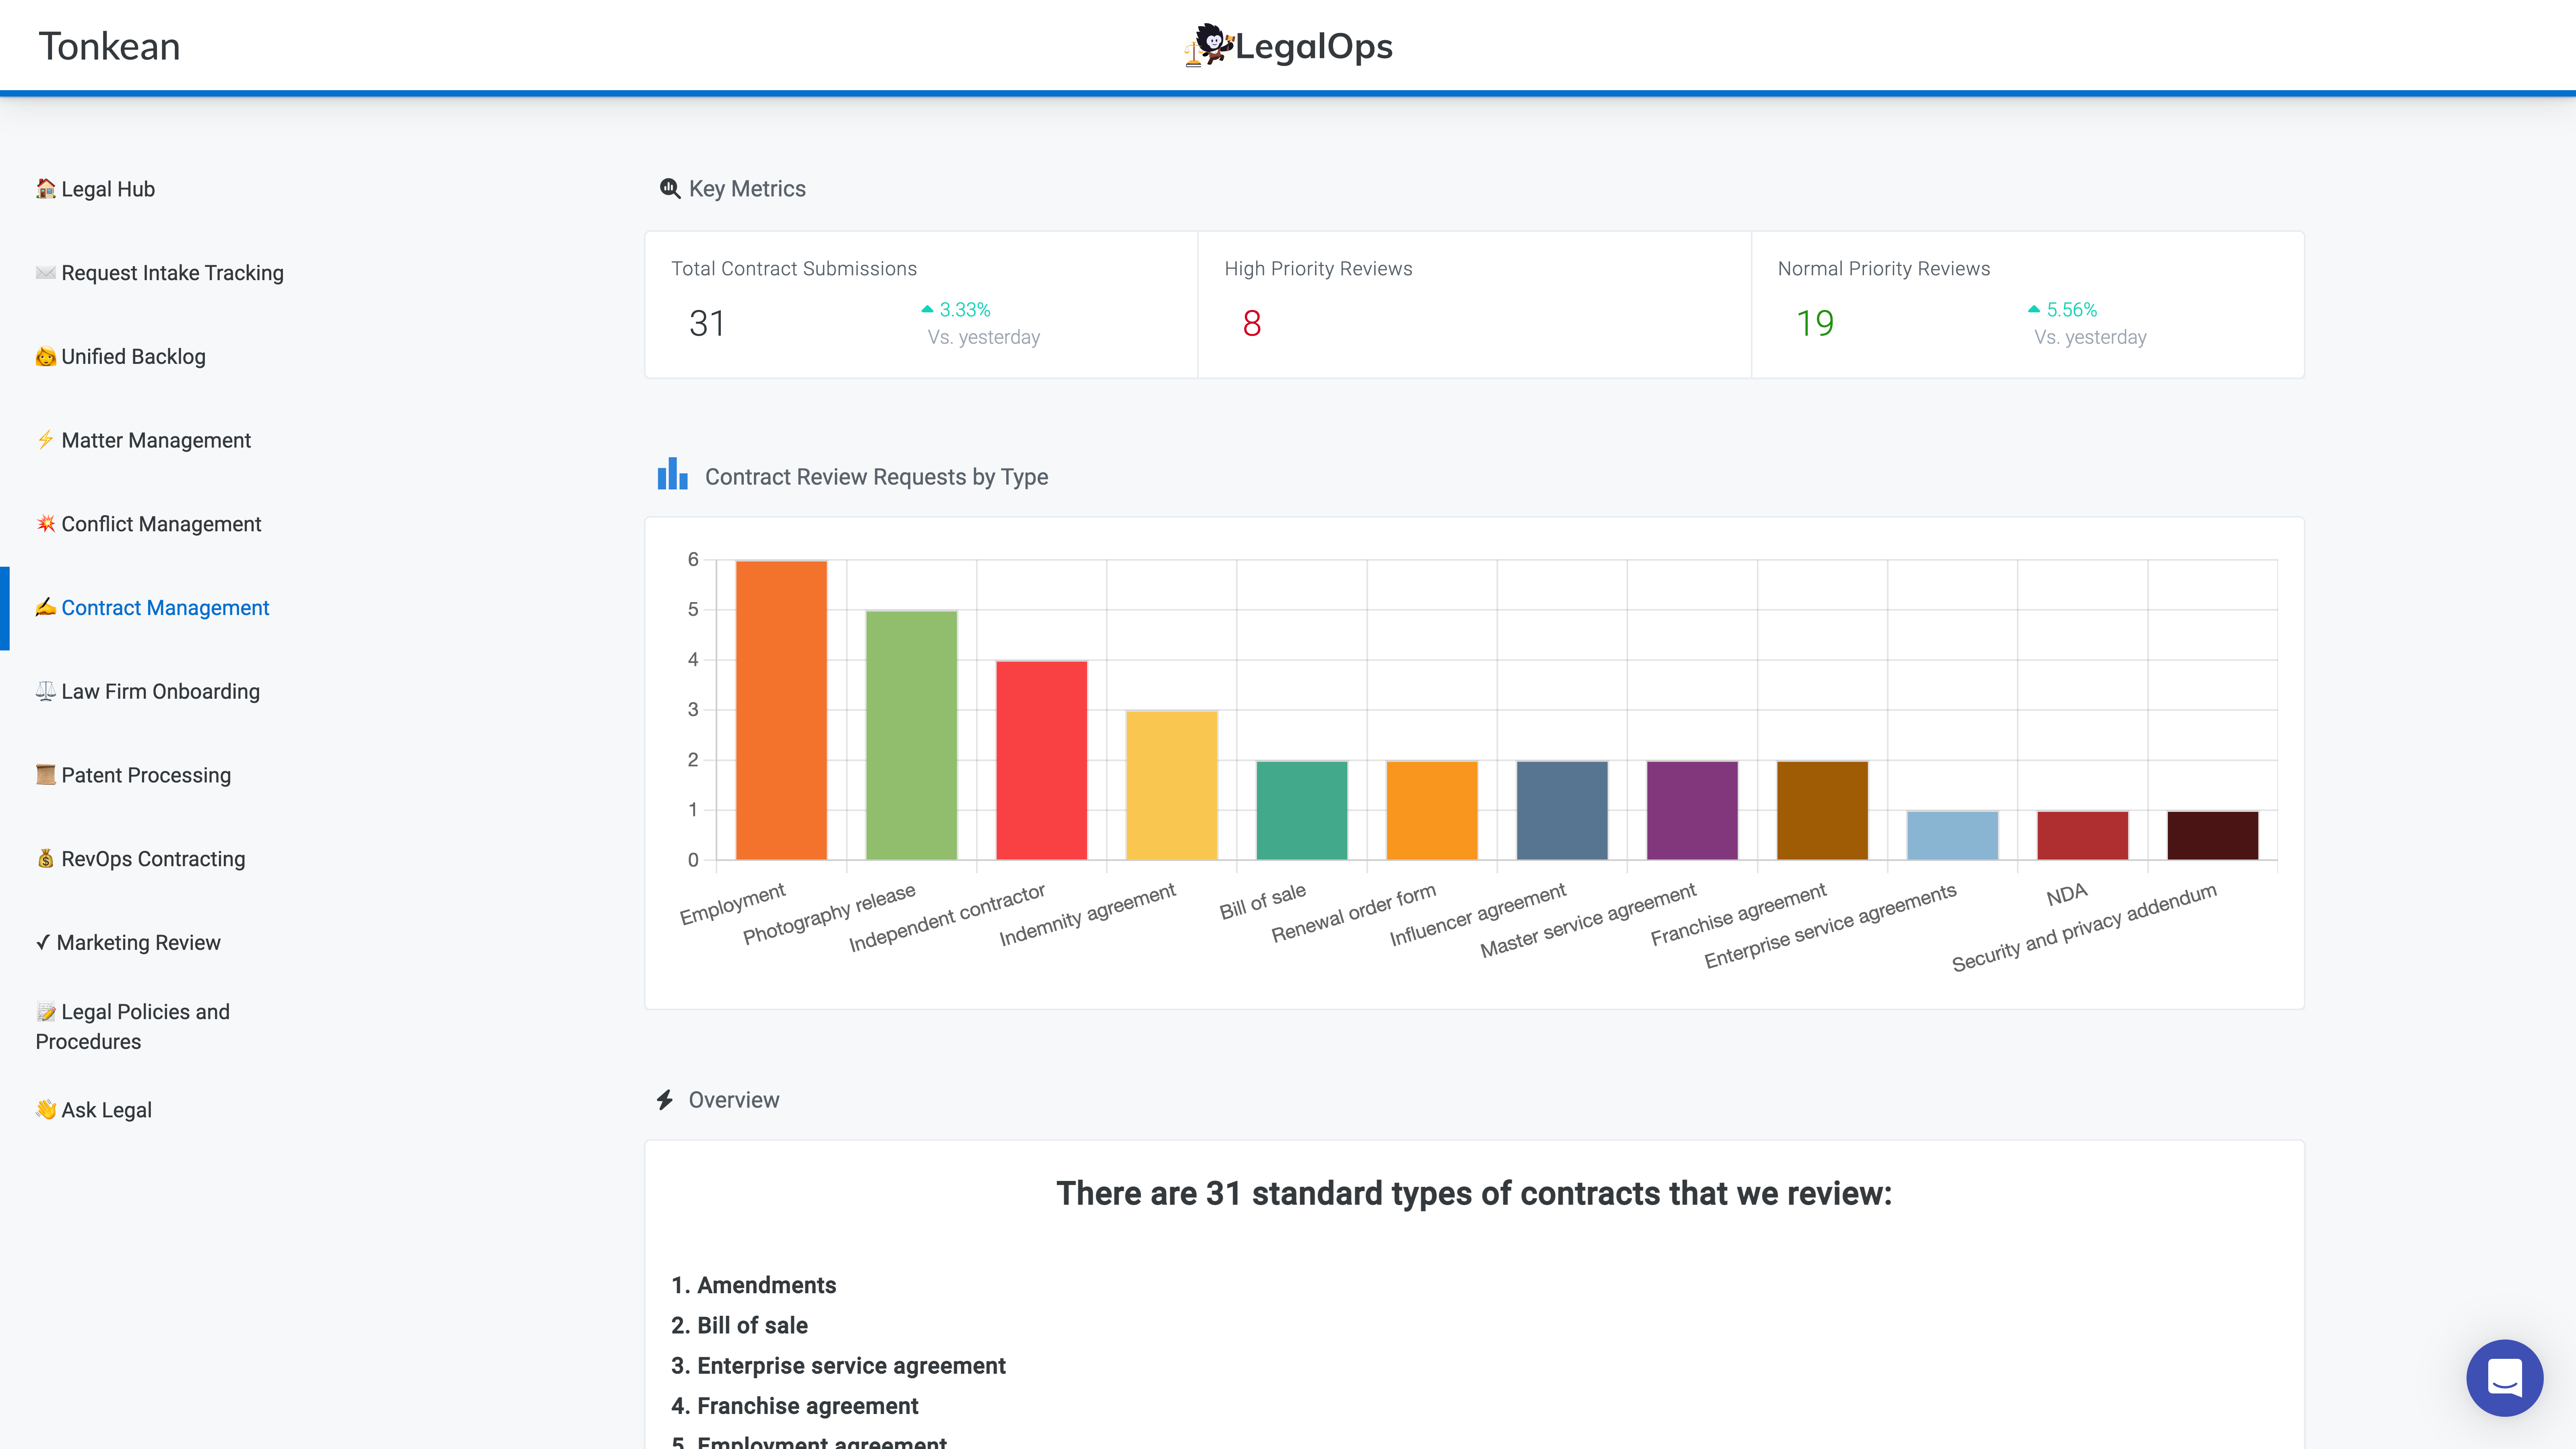Click the Patent Processing scroll icon

tap(45, 774)
